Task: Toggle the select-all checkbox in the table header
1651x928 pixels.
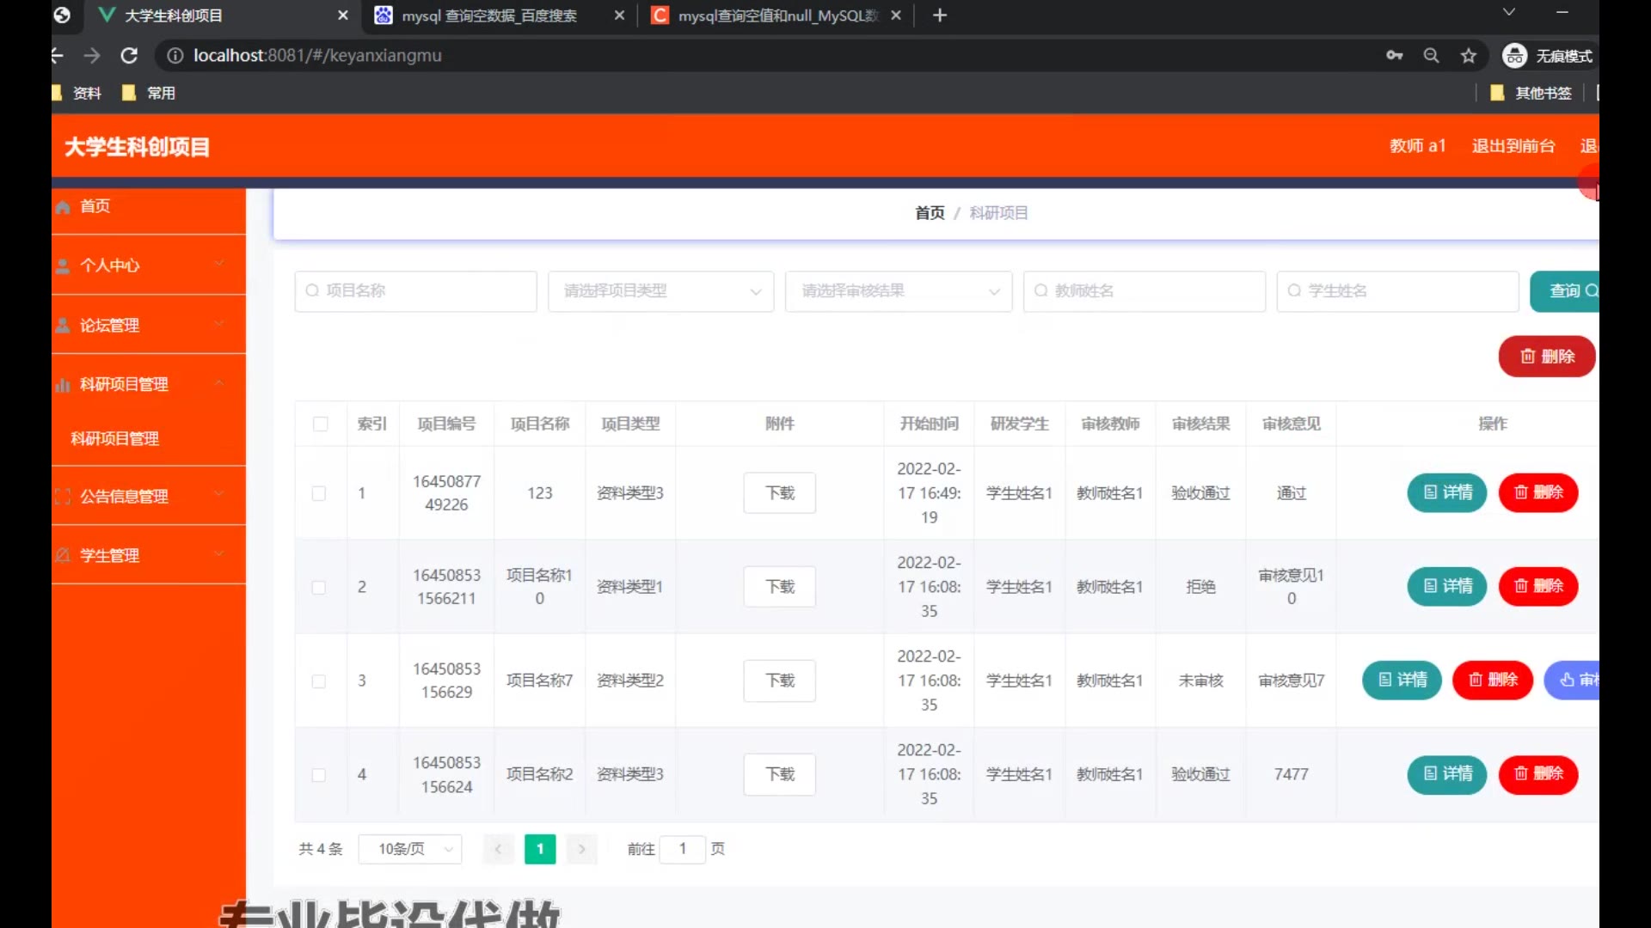Action: pyautogui.click(x=321, y=424)
